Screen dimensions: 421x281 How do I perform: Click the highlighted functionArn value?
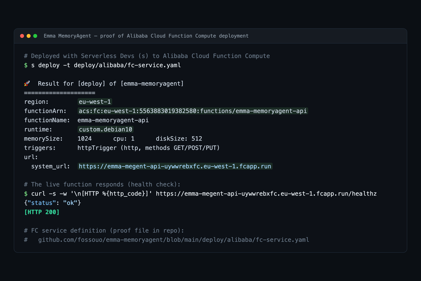(193, 111)
